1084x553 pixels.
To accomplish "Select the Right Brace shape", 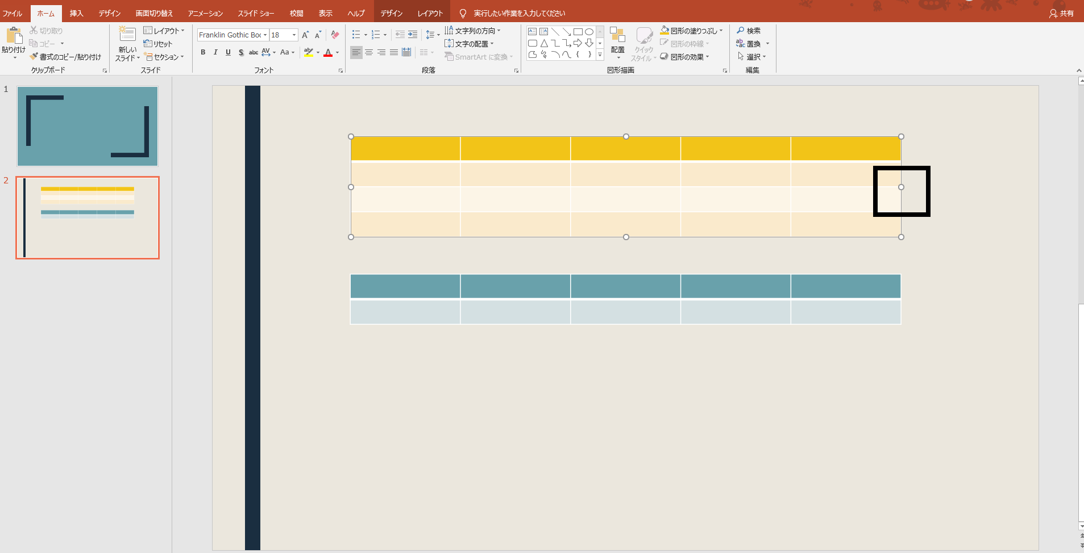I will click(x=589, y=55).
